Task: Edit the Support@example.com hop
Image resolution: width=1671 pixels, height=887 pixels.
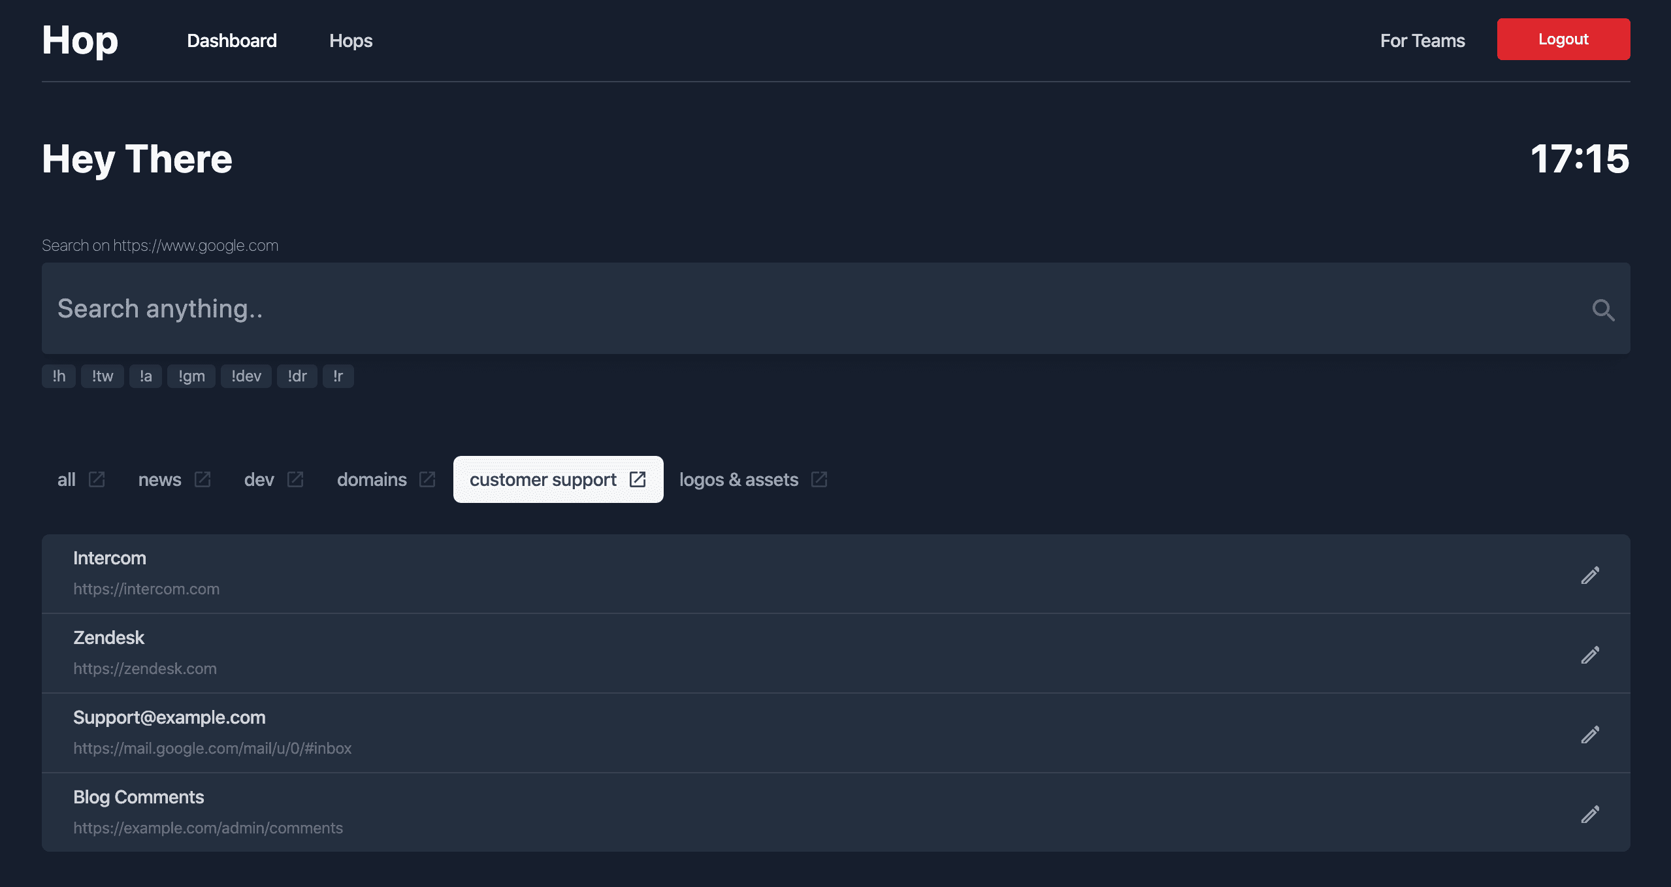Action: 1590,734
